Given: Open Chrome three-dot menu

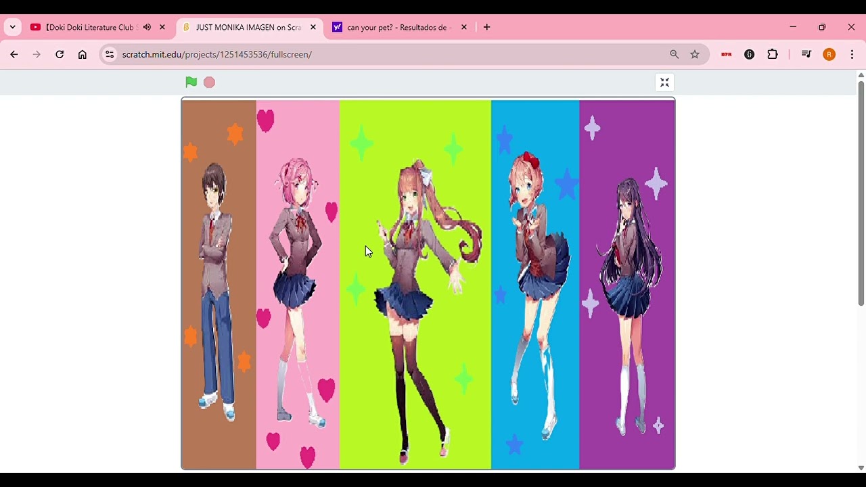Looking at the screenshot, I should 852,54.
